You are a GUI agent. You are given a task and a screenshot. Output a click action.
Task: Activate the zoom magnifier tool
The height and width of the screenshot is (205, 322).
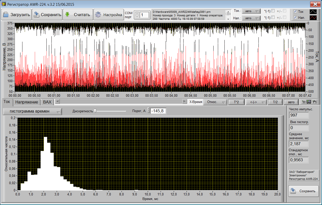[309, 102]
